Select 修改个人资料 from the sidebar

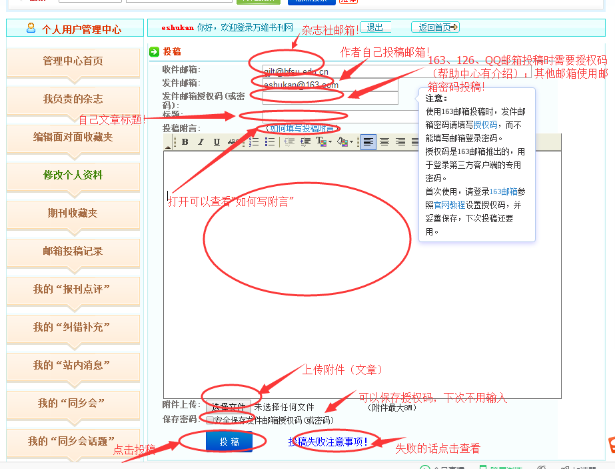point(73,175)
